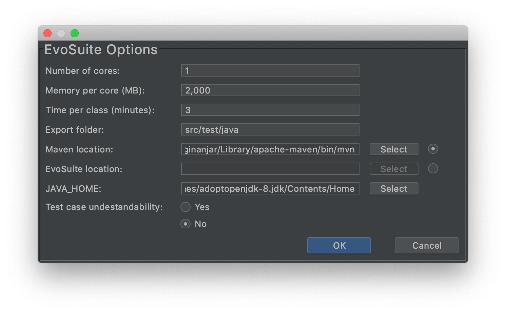Click the greyed-out Select button for EvoSuite location
The width and height of the screenshot is (506, 313).
[x=394, y=169]
